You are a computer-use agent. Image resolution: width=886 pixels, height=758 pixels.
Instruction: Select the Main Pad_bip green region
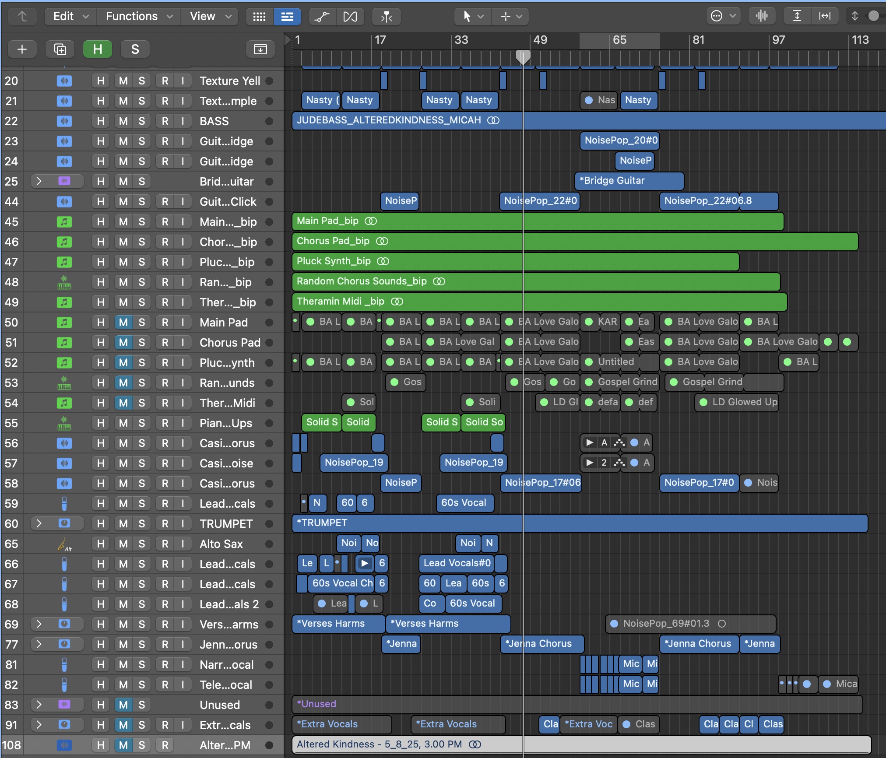pyautogui.click(x=538, y=221)
